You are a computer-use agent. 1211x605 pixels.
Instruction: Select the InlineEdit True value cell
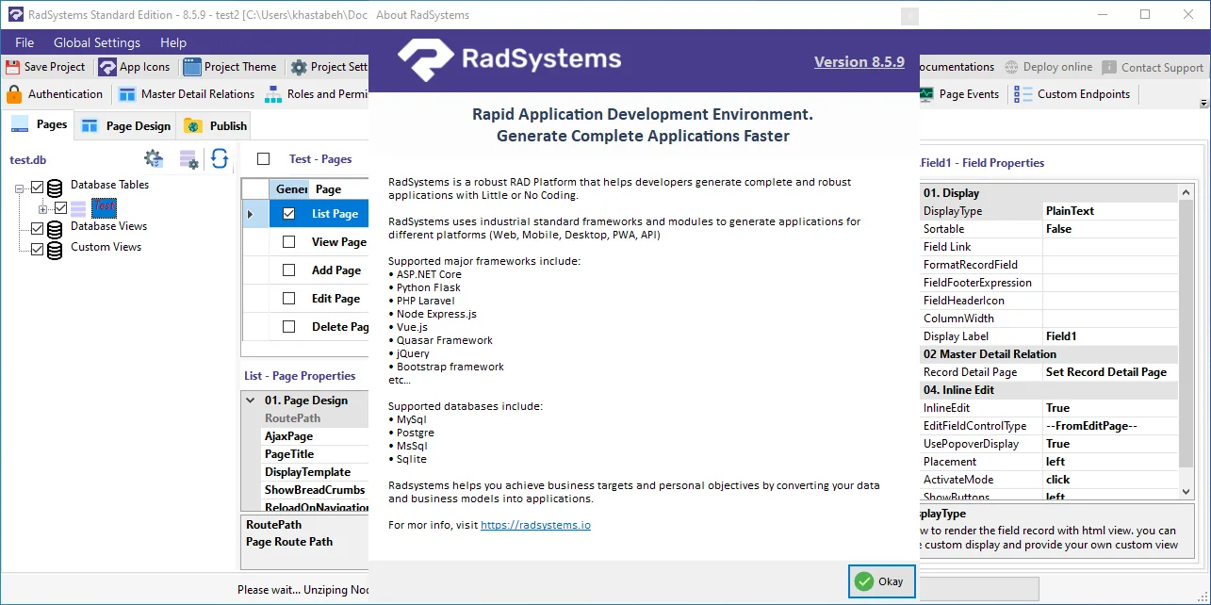click(x=1110, y=408)
